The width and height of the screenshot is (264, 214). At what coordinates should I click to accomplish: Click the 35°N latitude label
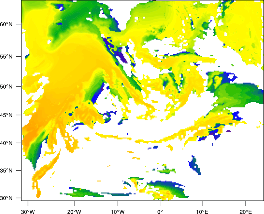6,171
